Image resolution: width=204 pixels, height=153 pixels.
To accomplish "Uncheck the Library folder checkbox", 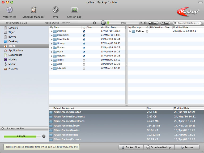I will pyautogui.click(x=84, y=44).
